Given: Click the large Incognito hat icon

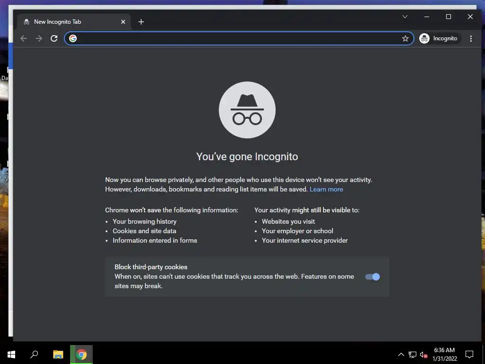Looking at the screenshot, I should point(247,110).
